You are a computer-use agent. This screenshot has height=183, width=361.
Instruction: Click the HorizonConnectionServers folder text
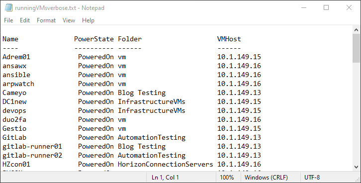pyautogui.click(x=166, y=165)
